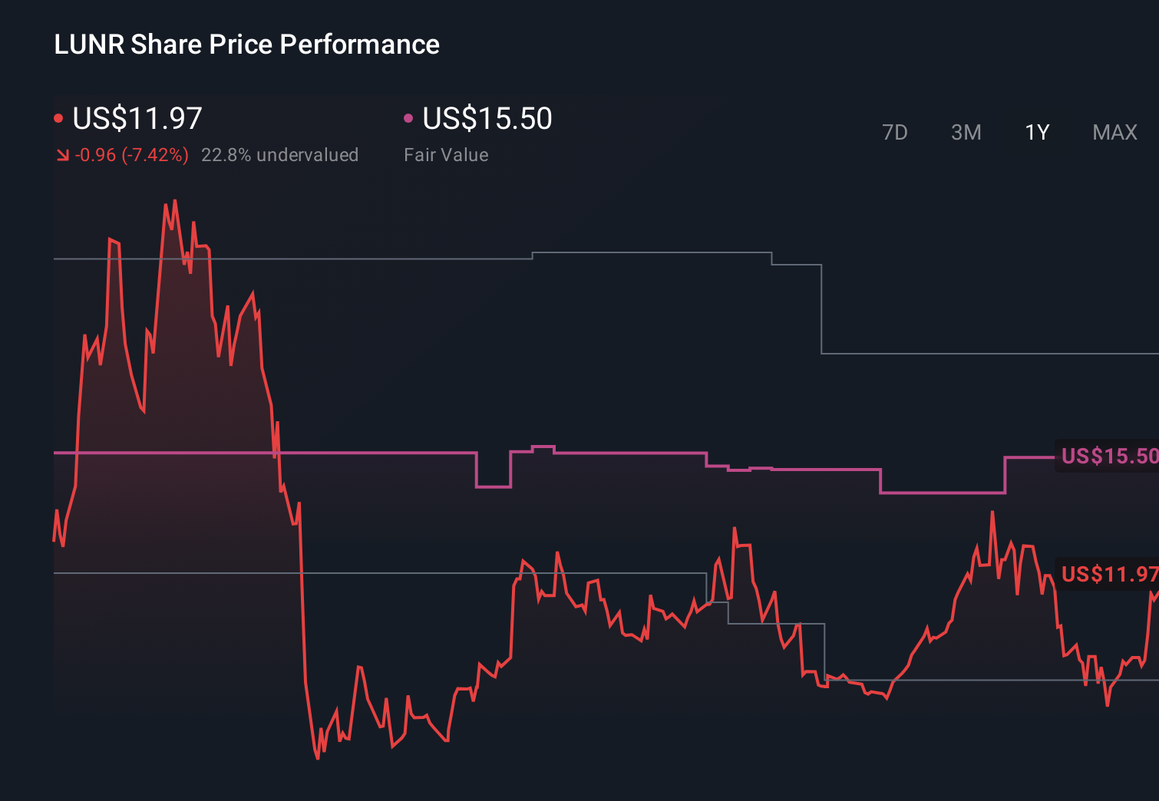
Task: Switch to the 7D time range
Action: [895, 132]
